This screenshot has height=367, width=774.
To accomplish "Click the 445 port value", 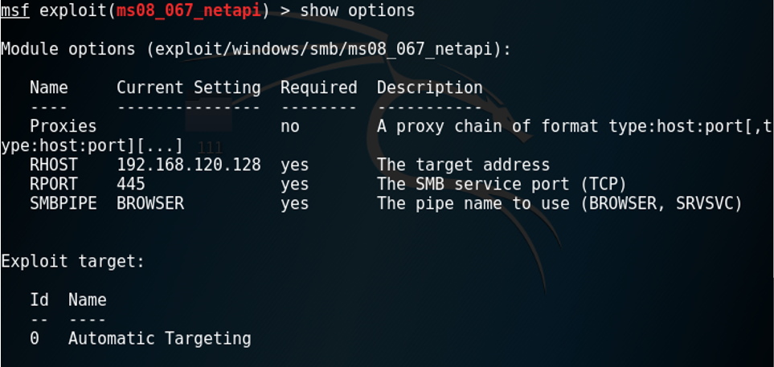I will tap(131, 184).
